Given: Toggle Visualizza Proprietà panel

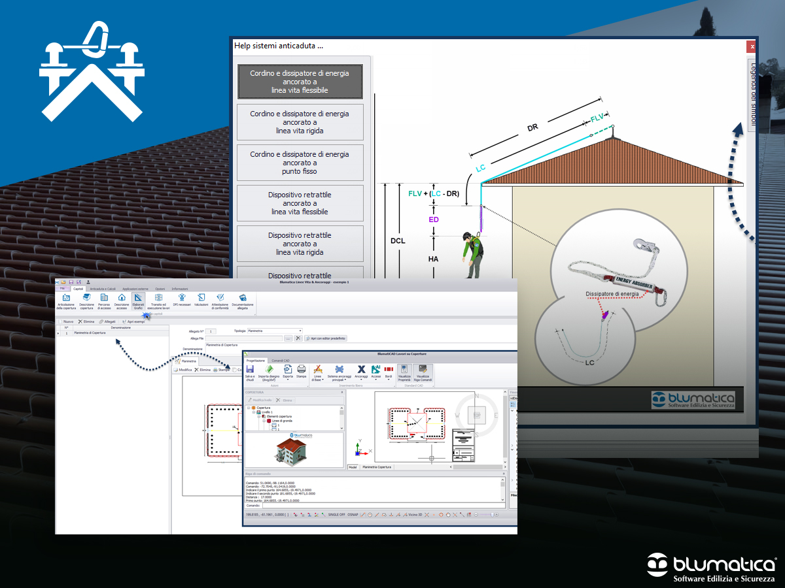Looking at the screenshot, I should tap(404, 373).
